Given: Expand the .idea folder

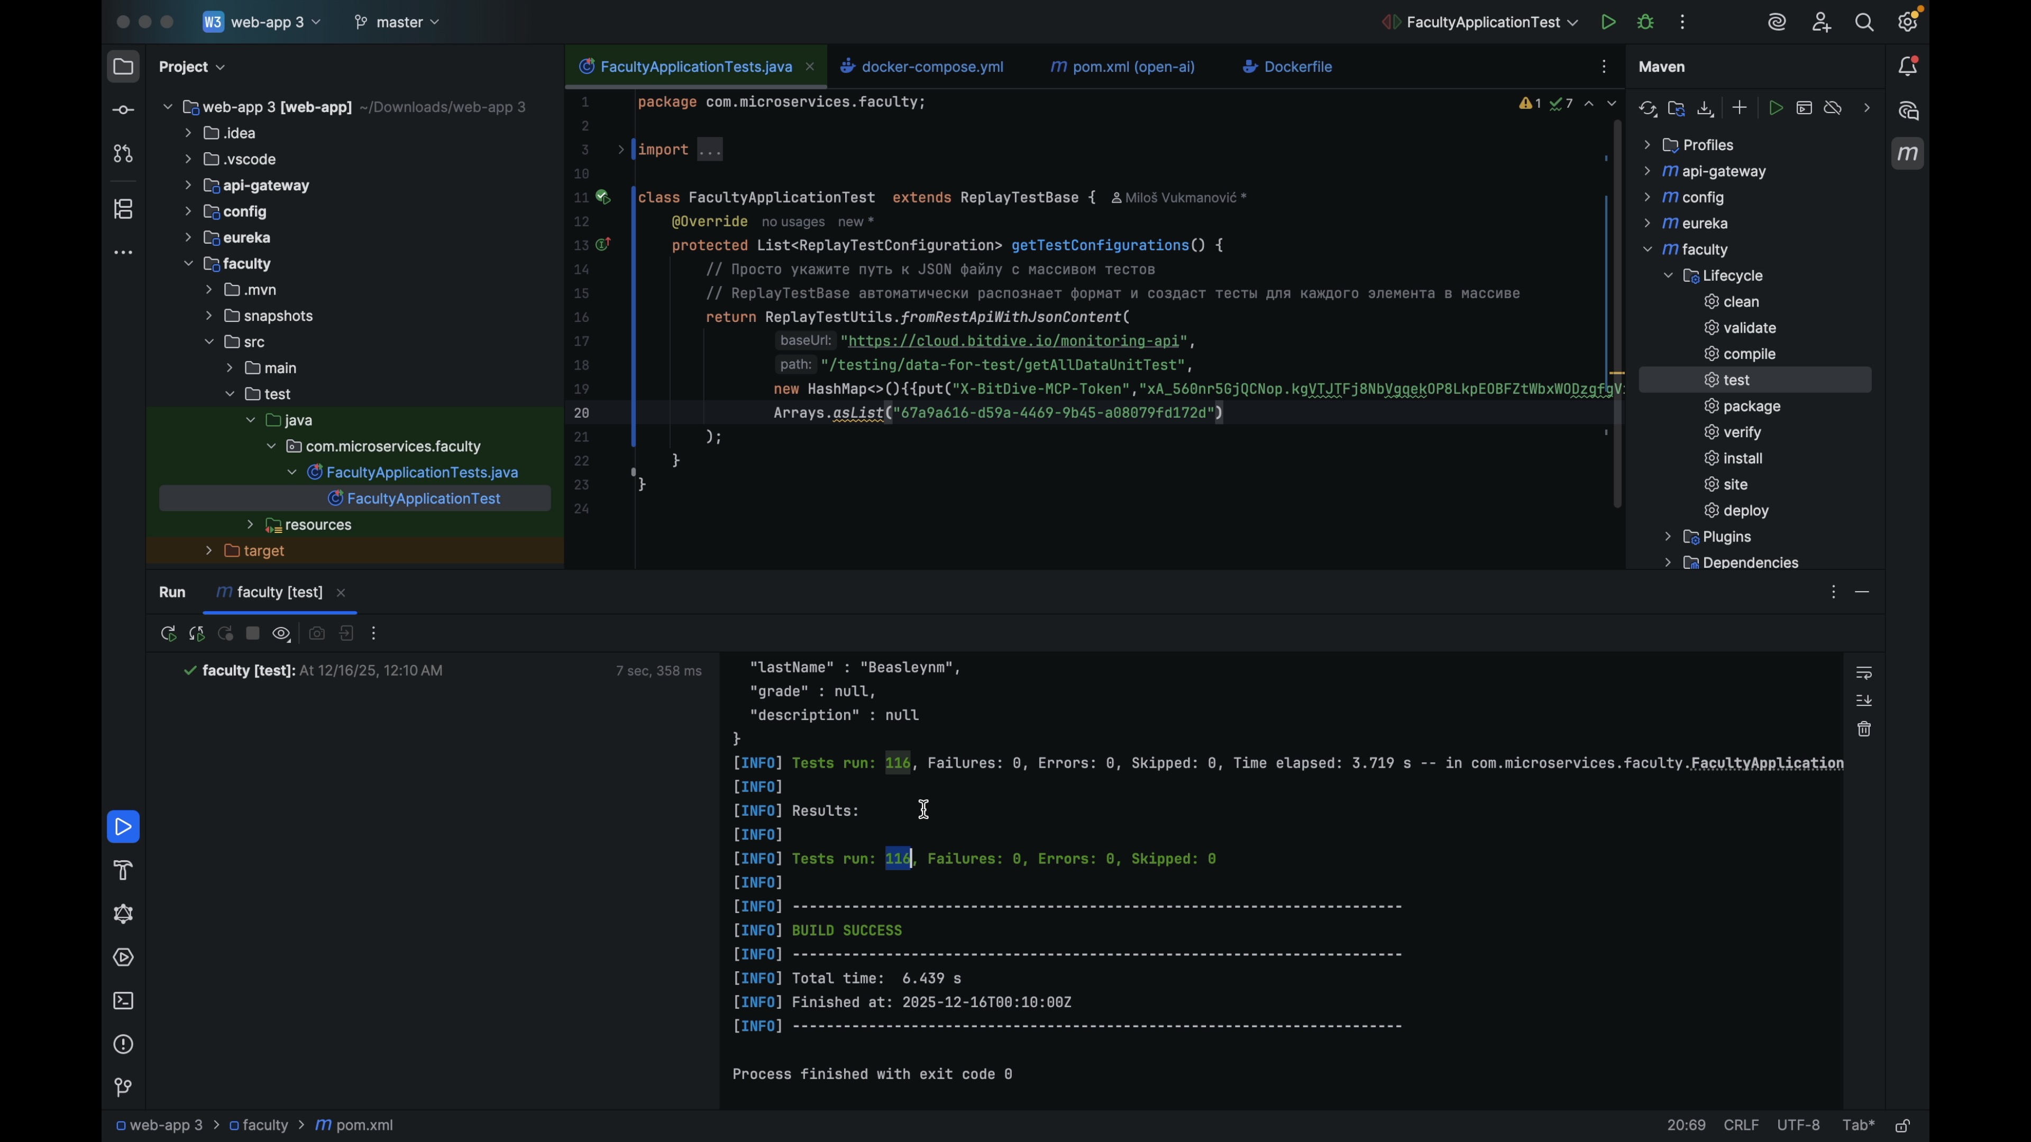Looking at the screenshot, I should [x=188, y=133].
